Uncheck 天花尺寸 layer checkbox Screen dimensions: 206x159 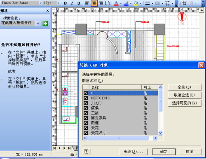[x=86, y=133]
